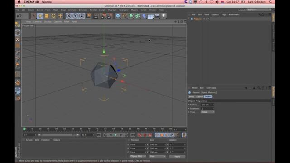Open the MoGraph menu
Viewport: 290px width, 163px height.
point(112,10)
